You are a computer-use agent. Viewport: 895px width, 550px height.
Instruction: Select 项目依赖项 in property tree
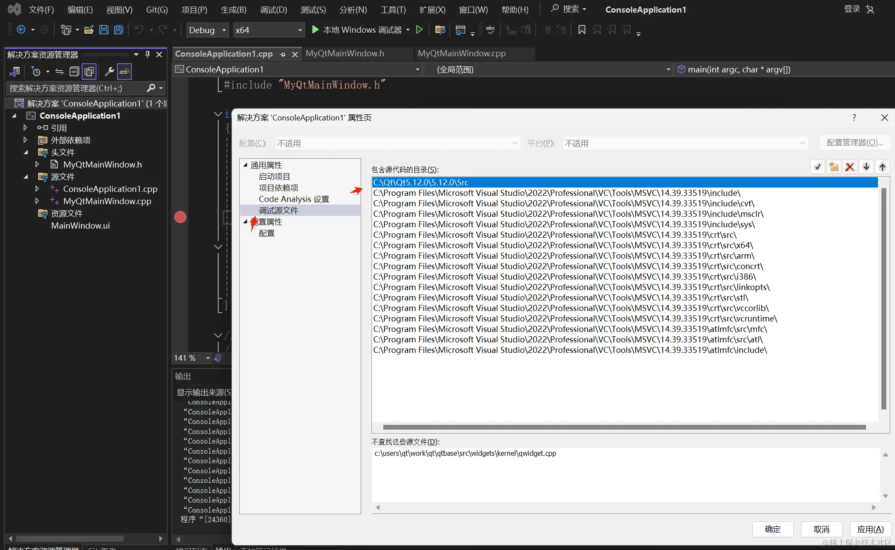[x=278, y=188]
